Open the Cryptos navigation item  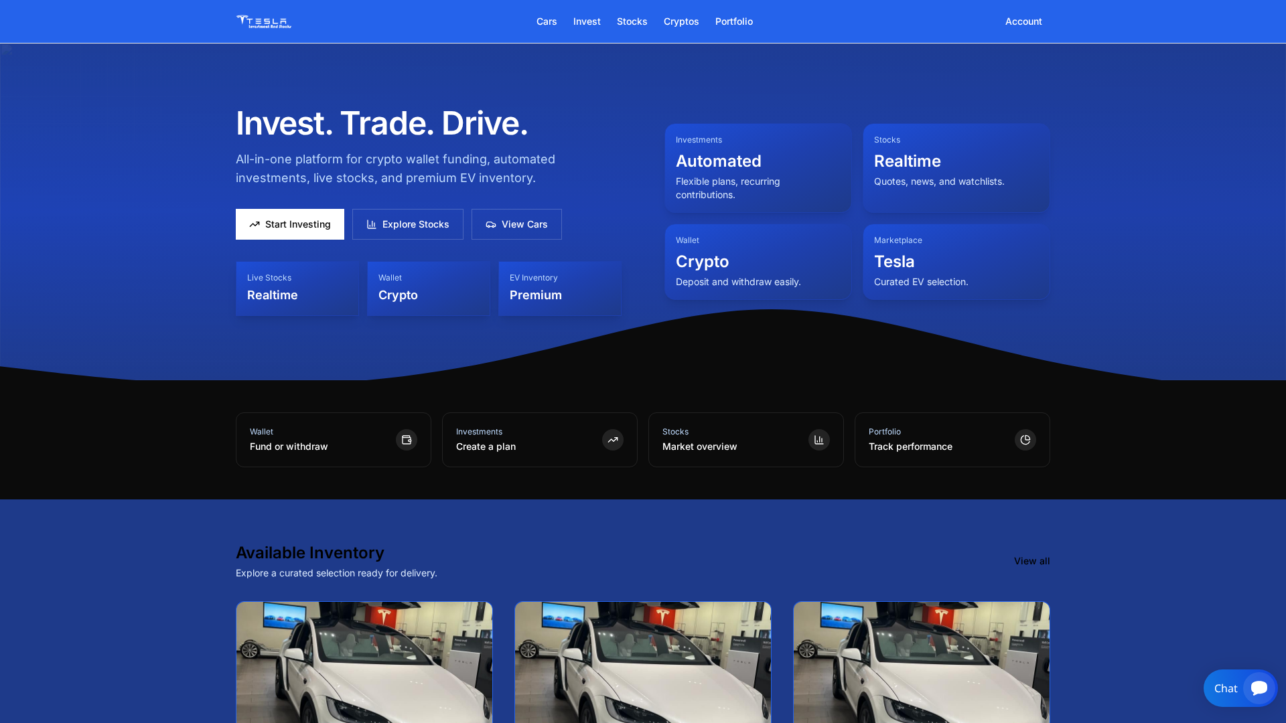point(681,21)
